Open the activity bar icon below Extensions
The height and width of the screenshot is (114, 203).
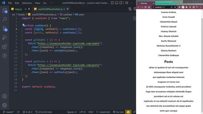(4, 56)
